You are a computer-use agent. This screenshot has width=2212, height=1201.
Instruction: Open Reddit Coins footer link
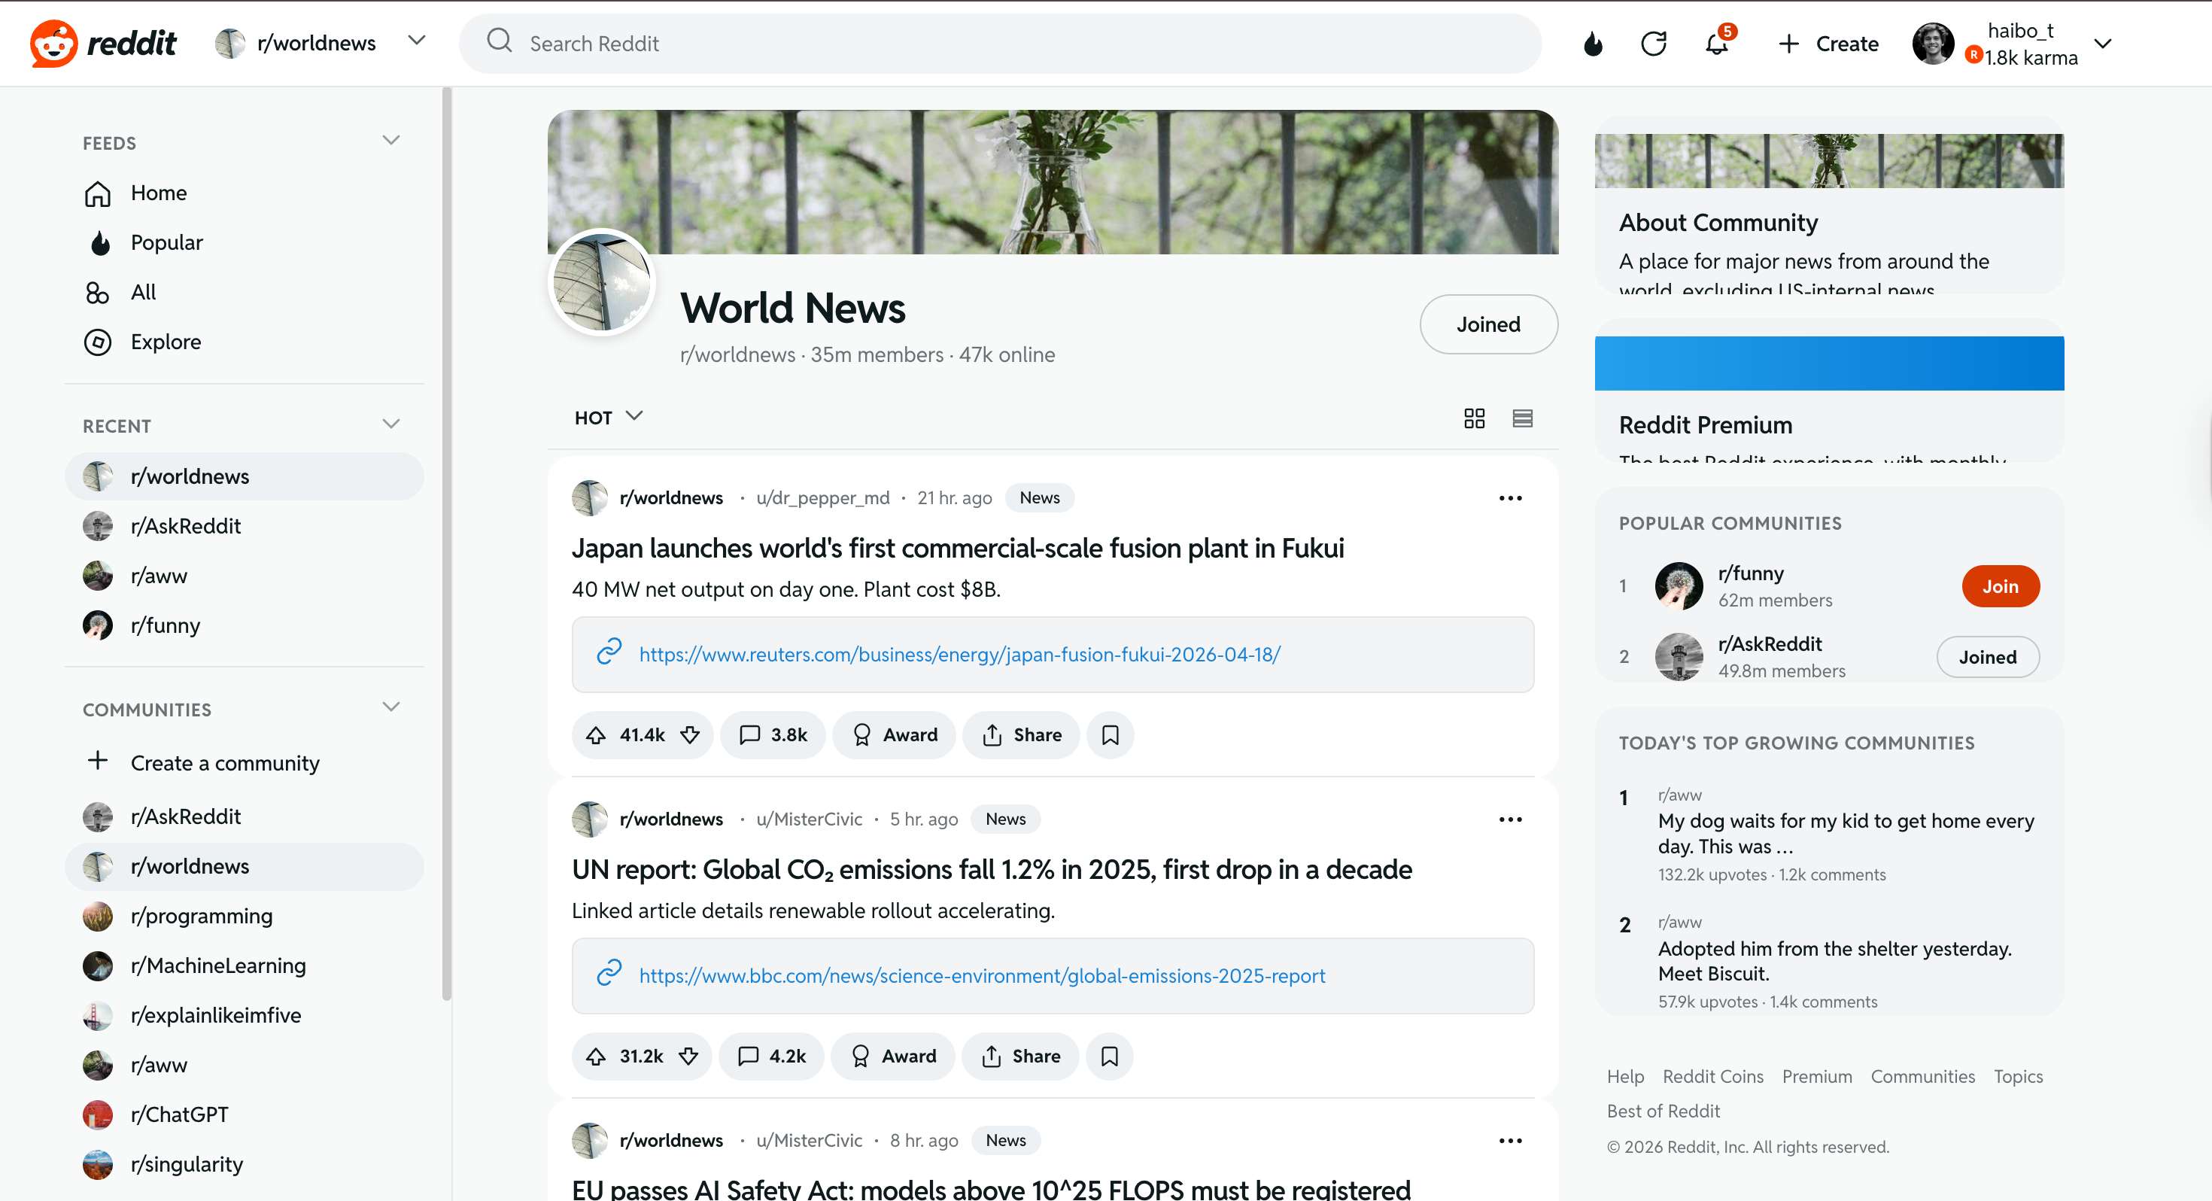click(x=1712, y=1076)
